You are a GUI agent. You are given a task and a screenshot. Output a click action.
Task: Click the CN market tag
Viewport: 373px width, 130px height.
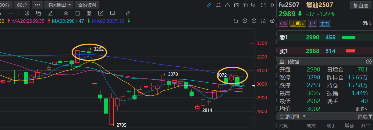click(283, 23)
